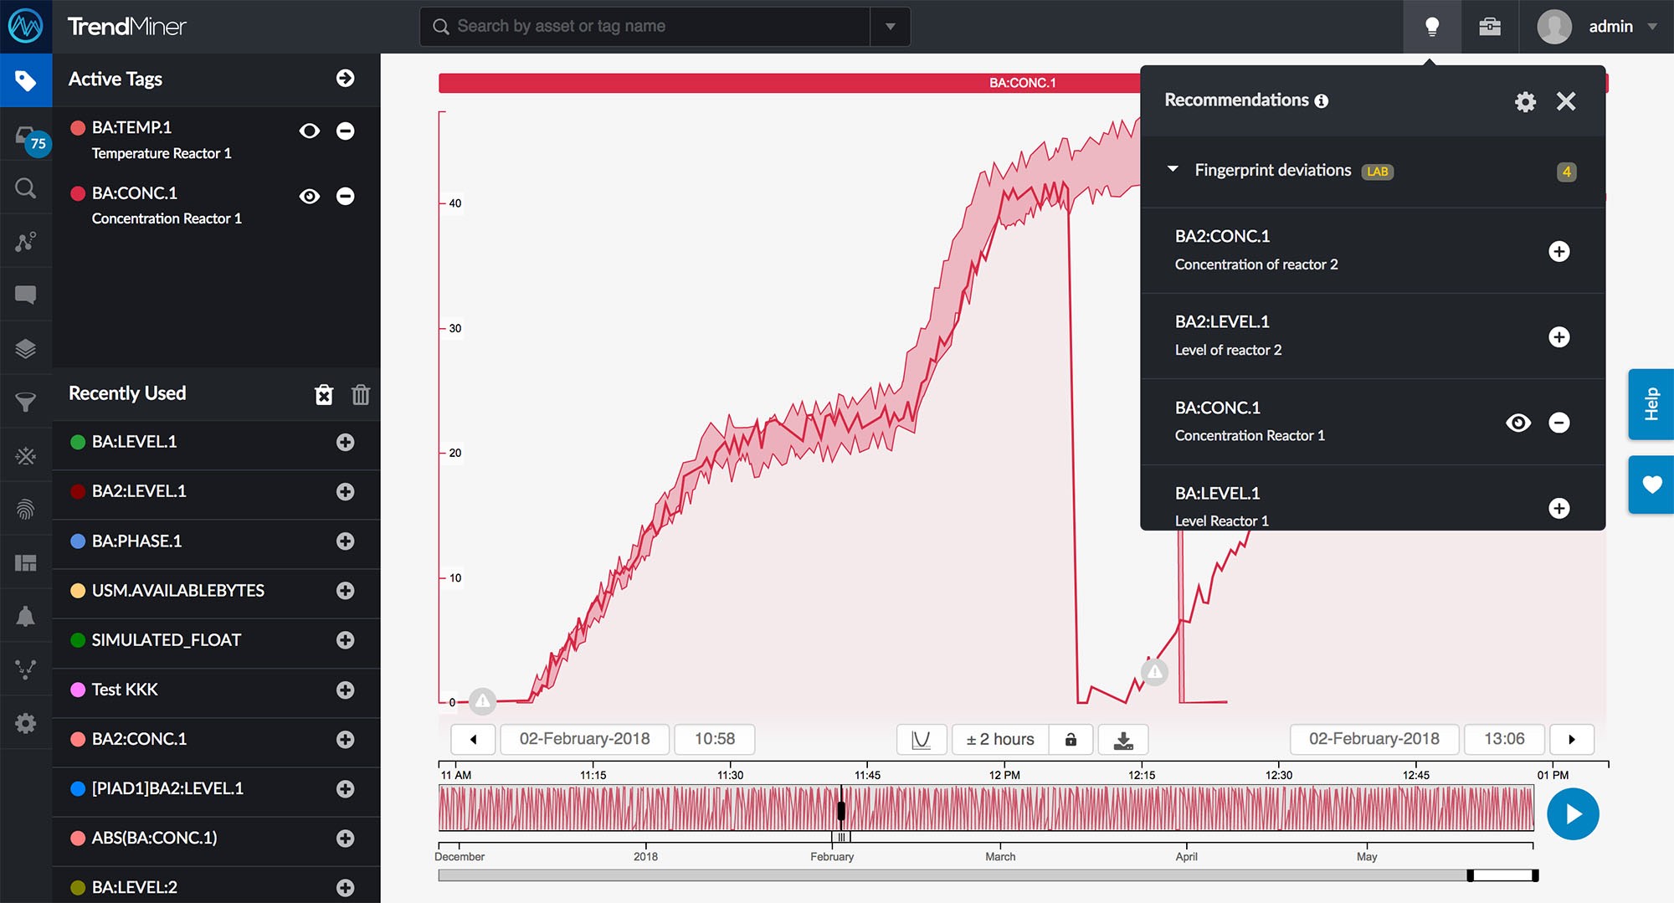This screenshot has height=903, width=1674.
Task: Open the layers sidebar icon
Action: (26, 348)
